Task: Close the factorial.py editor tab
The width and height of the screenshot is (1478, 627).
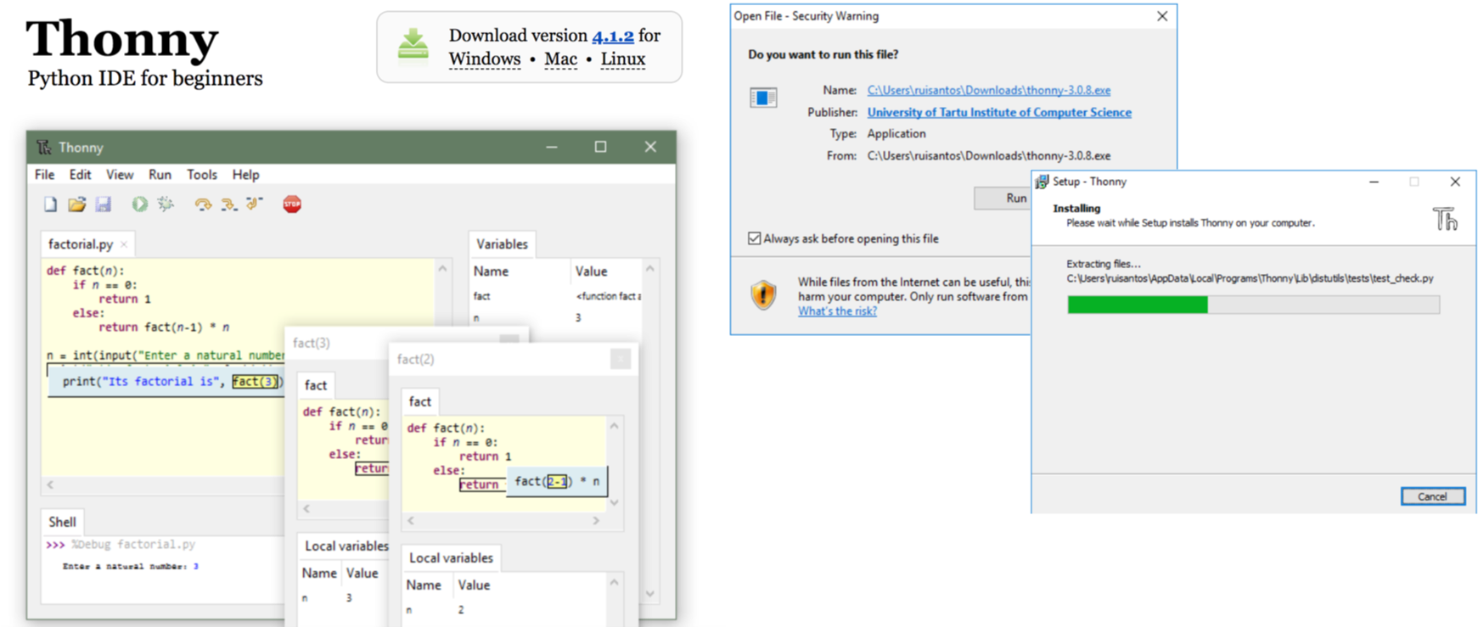Action: click(124, 244)
